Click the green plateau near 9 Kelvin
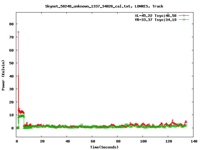 pyautogui.click(x=21, y=116)
